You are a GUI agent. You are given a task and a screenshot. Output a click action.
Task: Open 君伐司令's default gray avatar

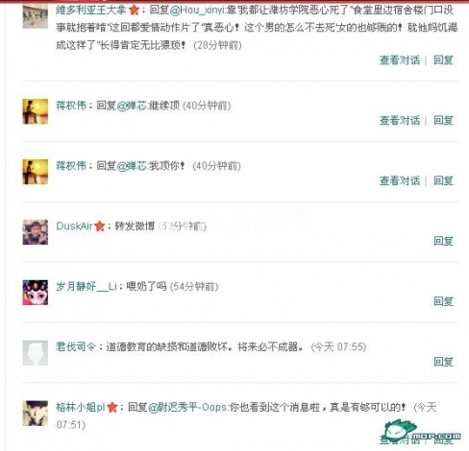click(36, 353)
